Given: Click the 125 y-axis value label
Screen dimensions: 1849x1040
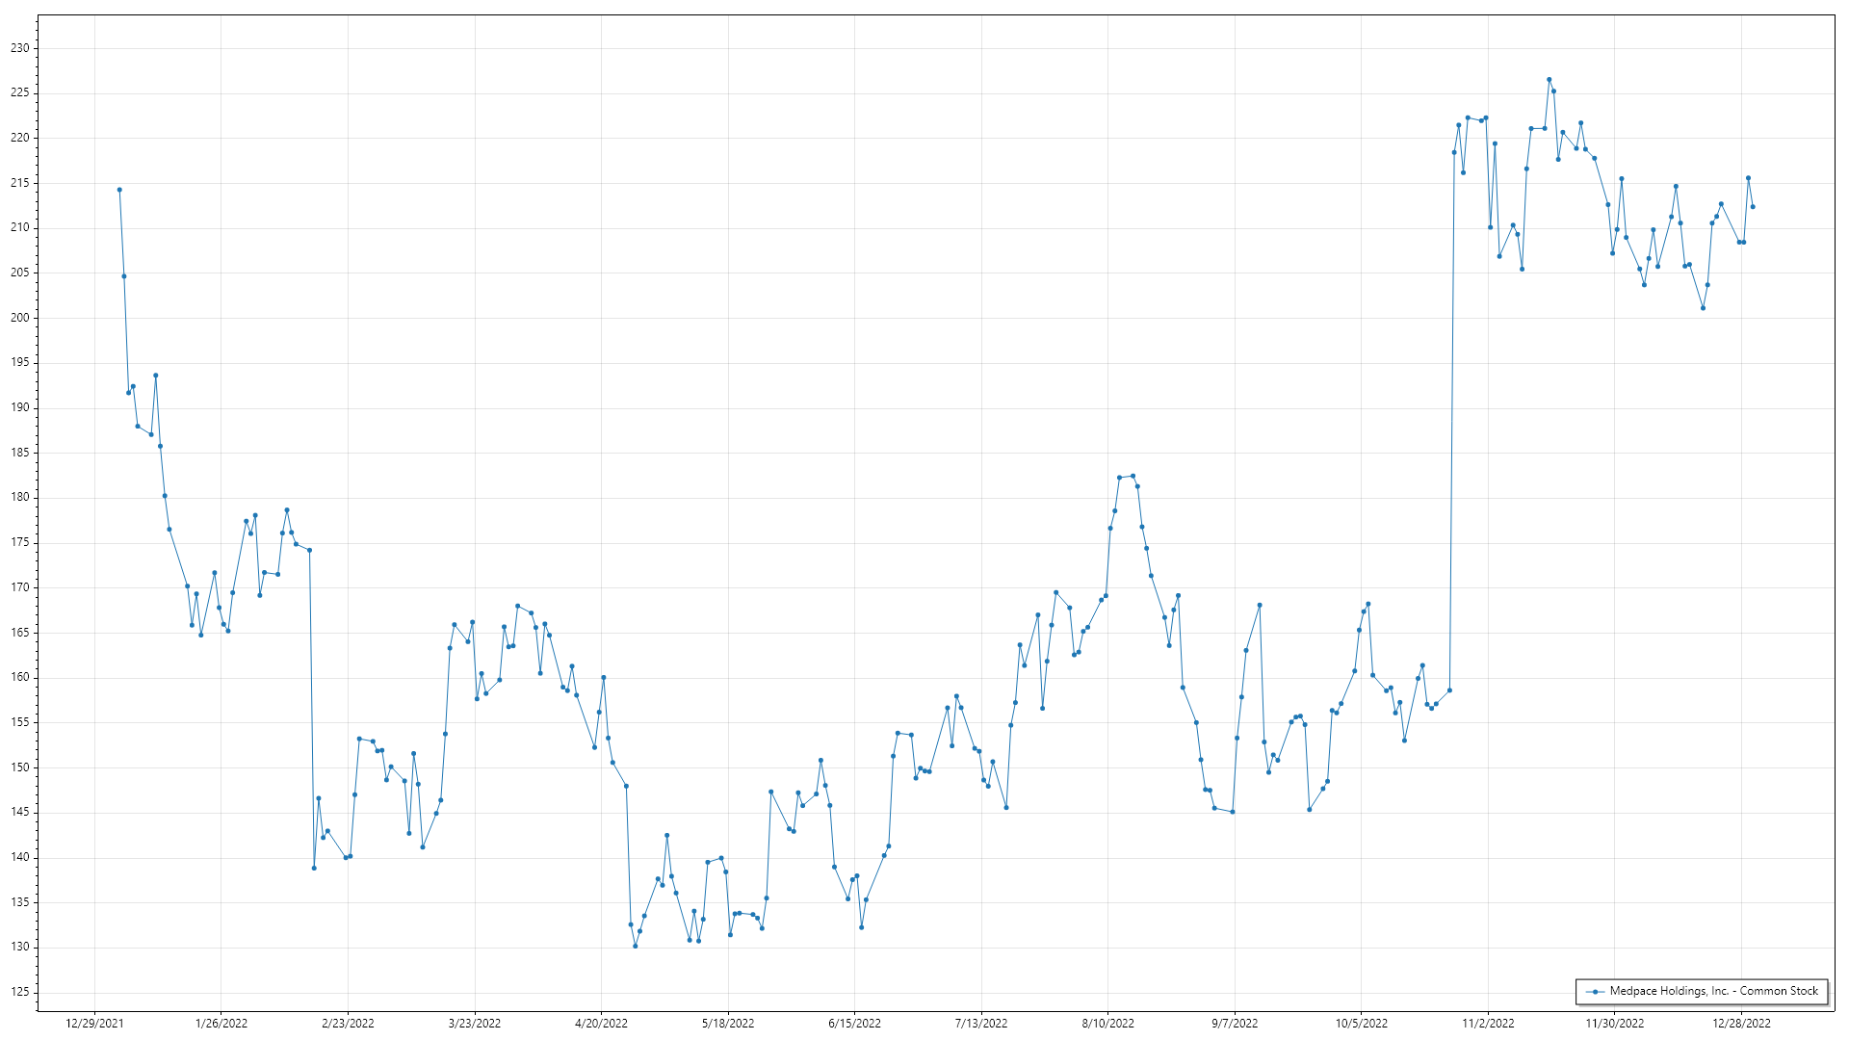Looking at the screenshot, I should [x=20, y=992].
